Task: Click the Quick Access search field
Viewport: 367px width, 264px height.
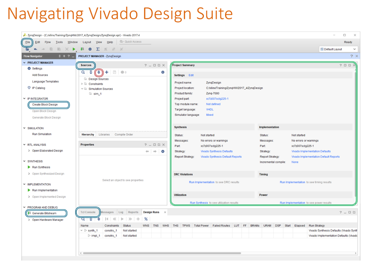Action: point(135,42)
